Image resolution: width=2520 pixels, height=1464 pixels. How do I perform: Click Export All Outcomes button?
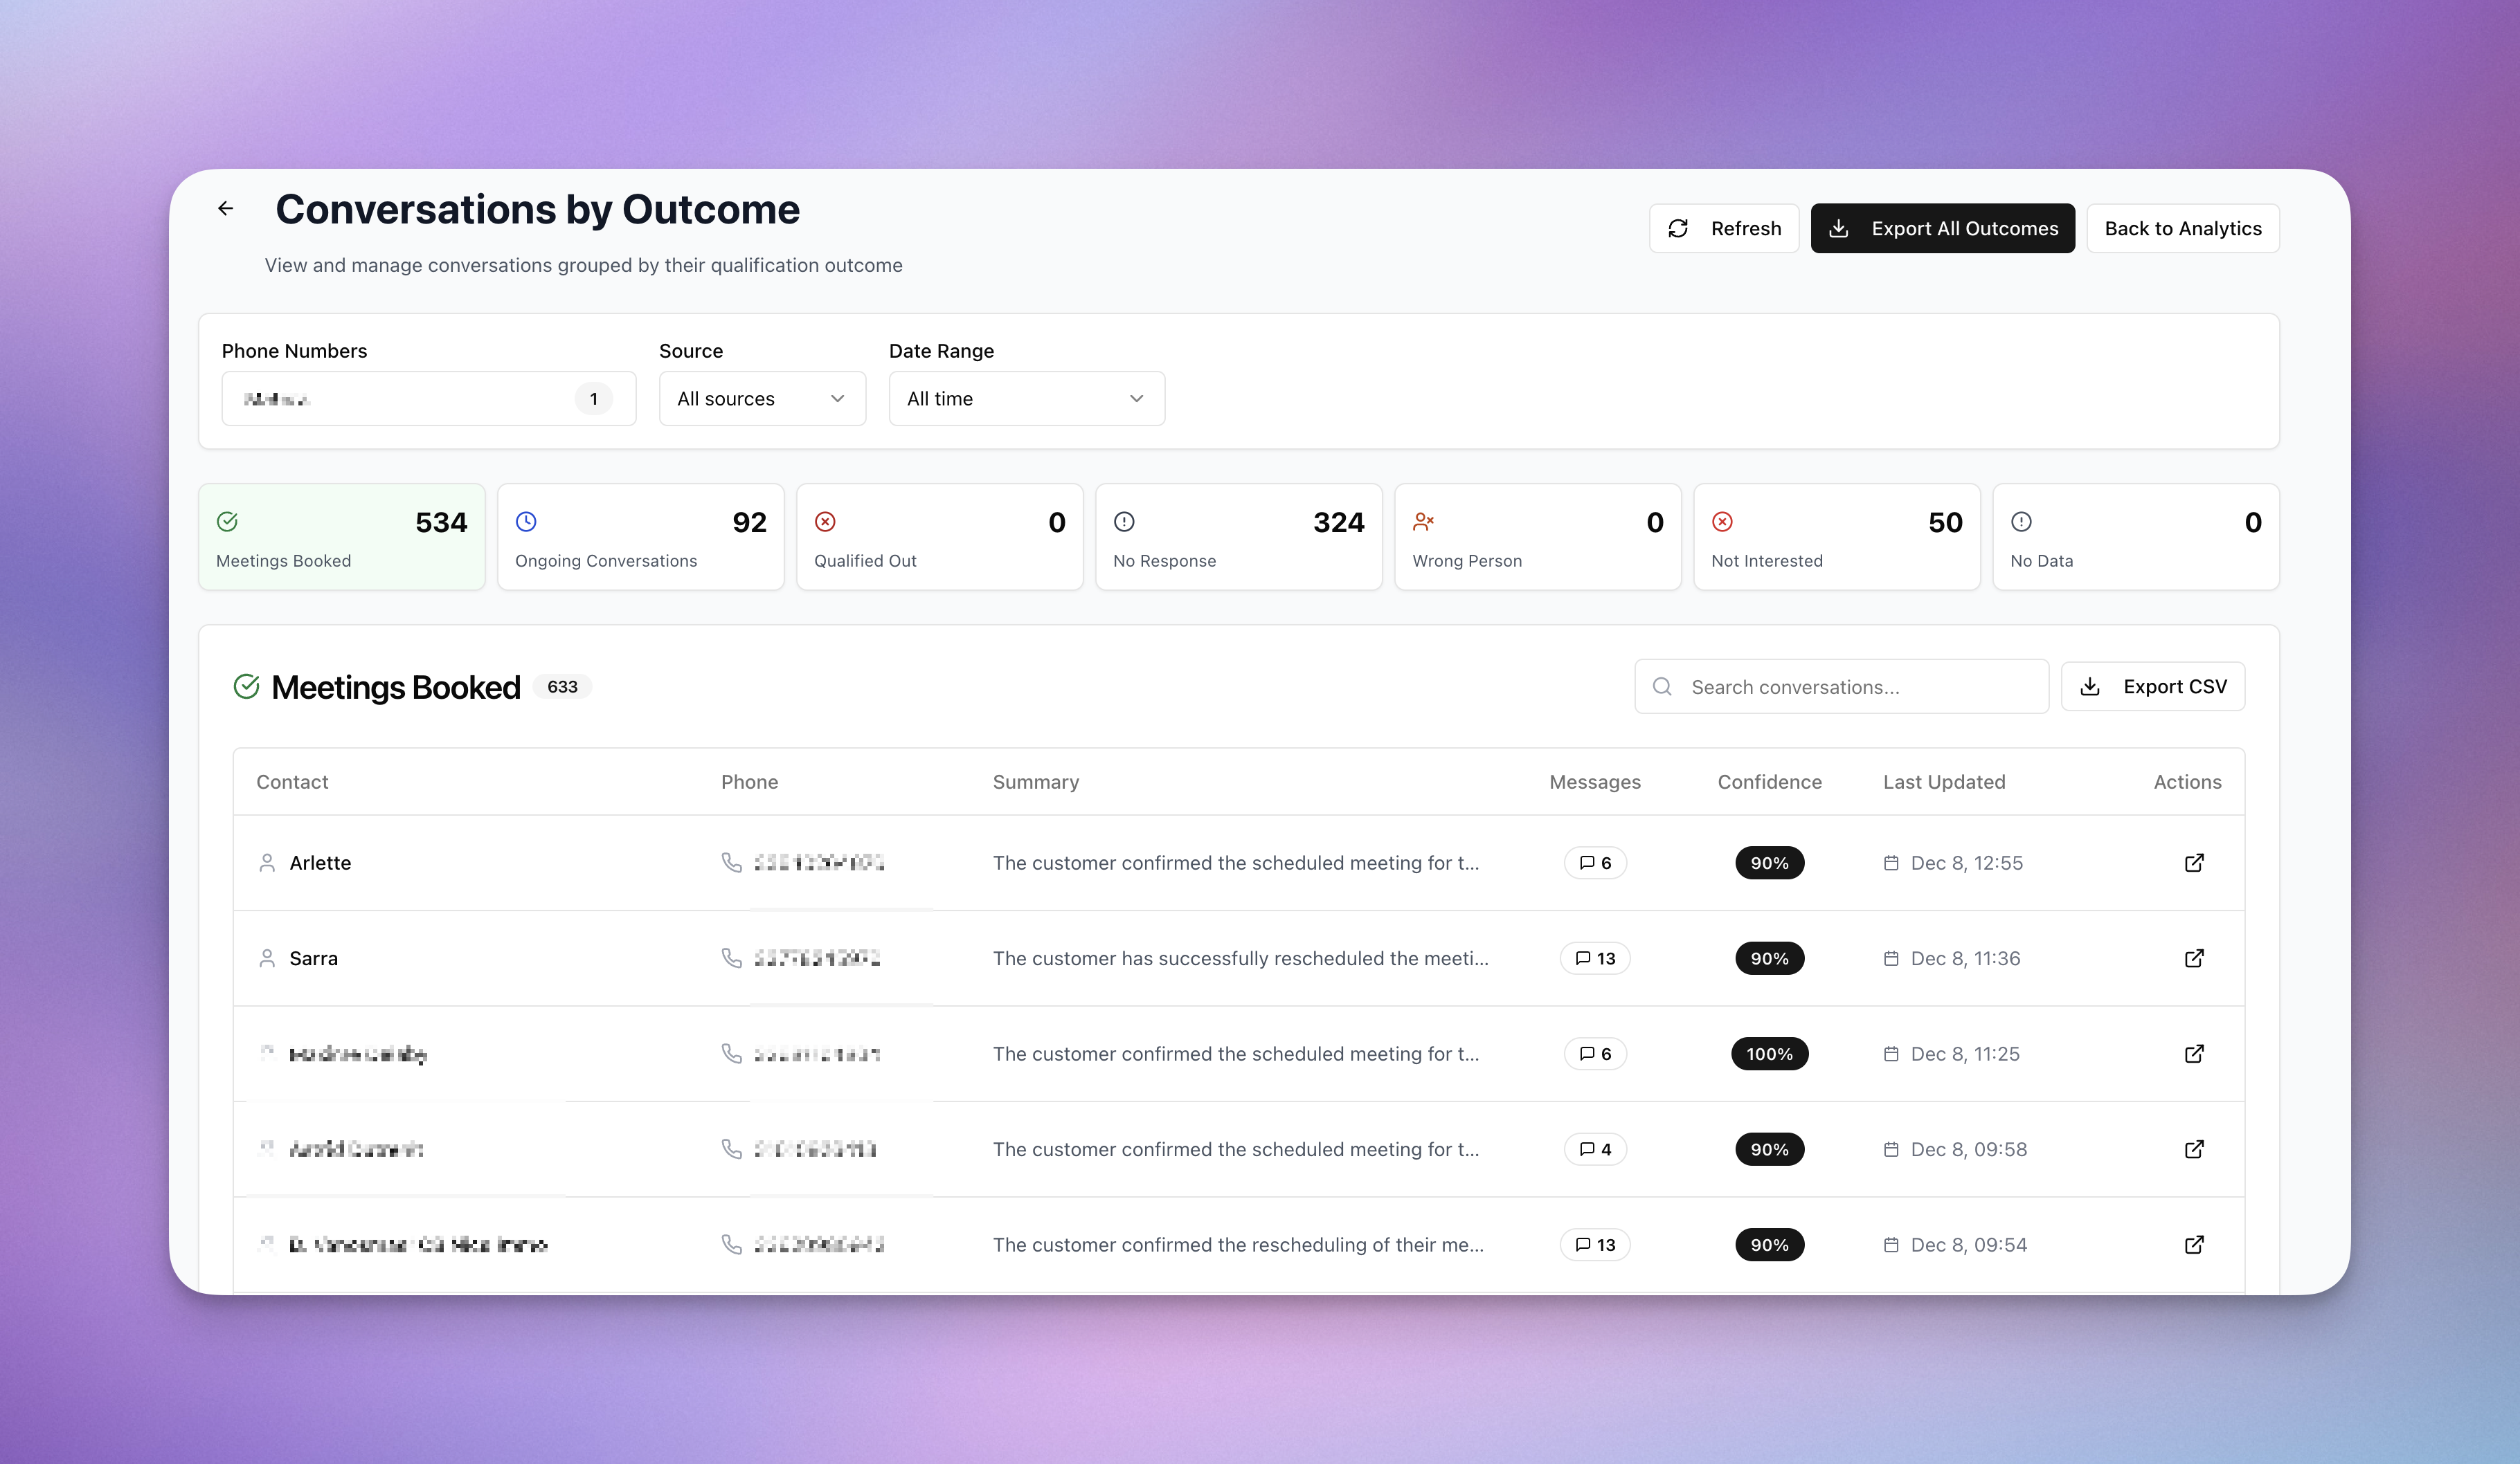coord(1942,229)
